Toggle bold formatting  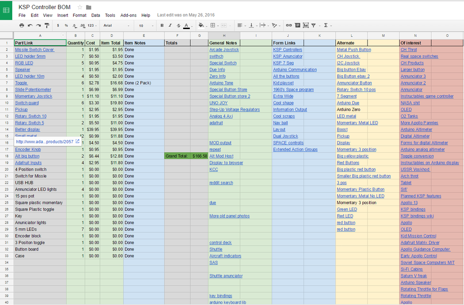[x=162, y=25]
